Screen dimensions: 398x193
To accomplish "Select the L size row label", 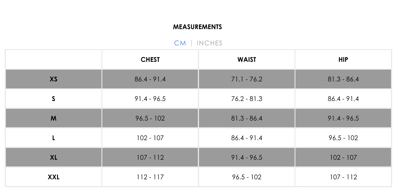I will [x=53, y=138].
